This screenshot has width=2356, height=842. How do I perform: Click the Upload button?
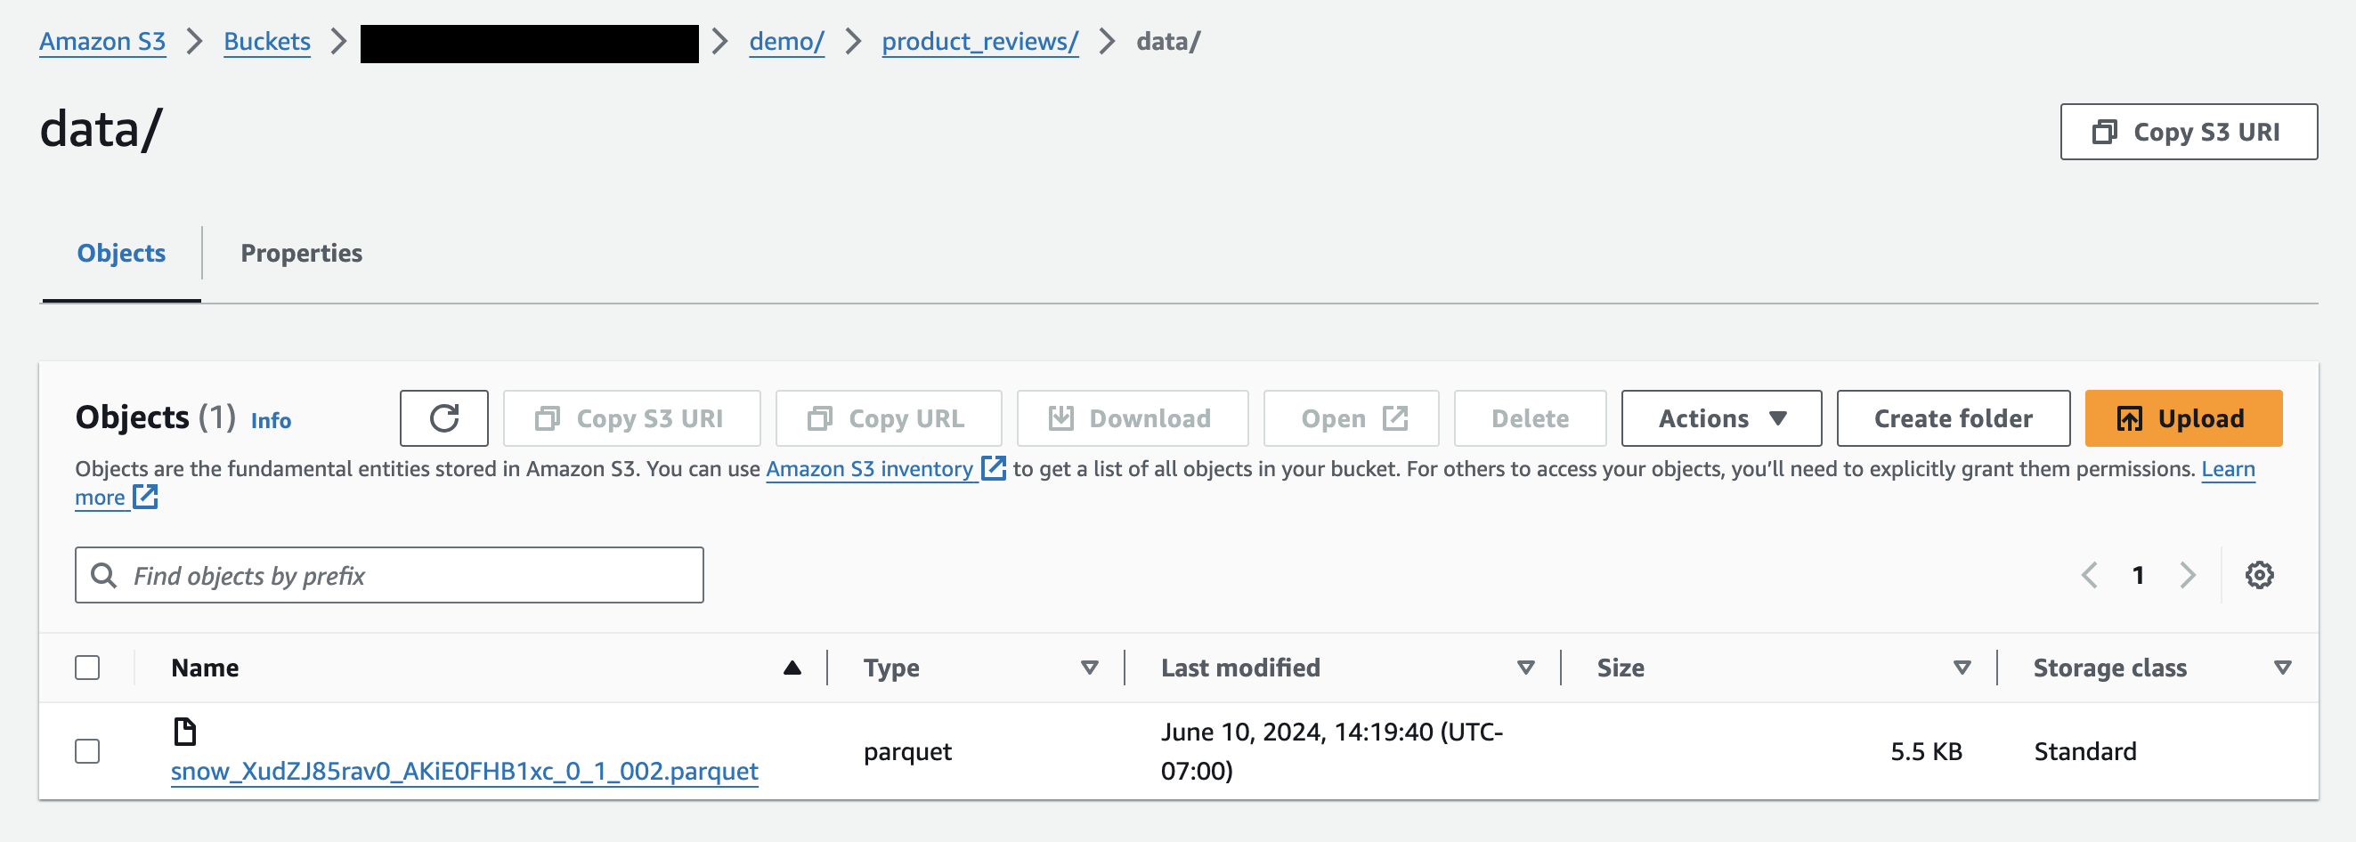point(2182,418)
